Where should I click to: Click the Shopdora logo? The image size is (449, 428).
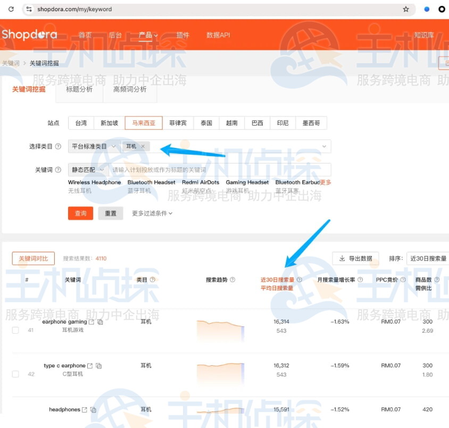(30, 35)
